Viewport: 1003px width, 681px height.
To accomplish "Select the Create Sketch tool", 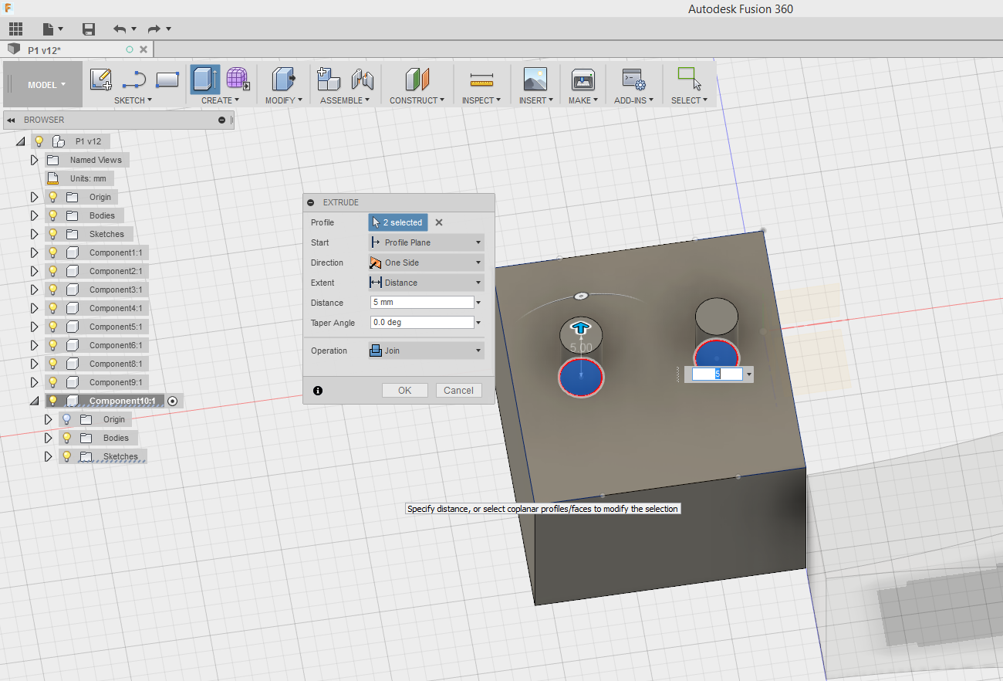I will coord(101,79).
